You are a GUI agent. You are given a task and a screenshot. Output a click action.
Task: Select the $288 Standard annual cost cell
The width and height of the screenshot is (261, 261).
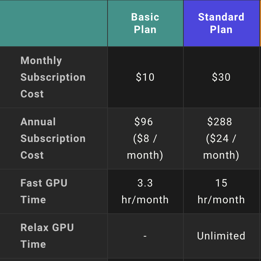(221, 138)
